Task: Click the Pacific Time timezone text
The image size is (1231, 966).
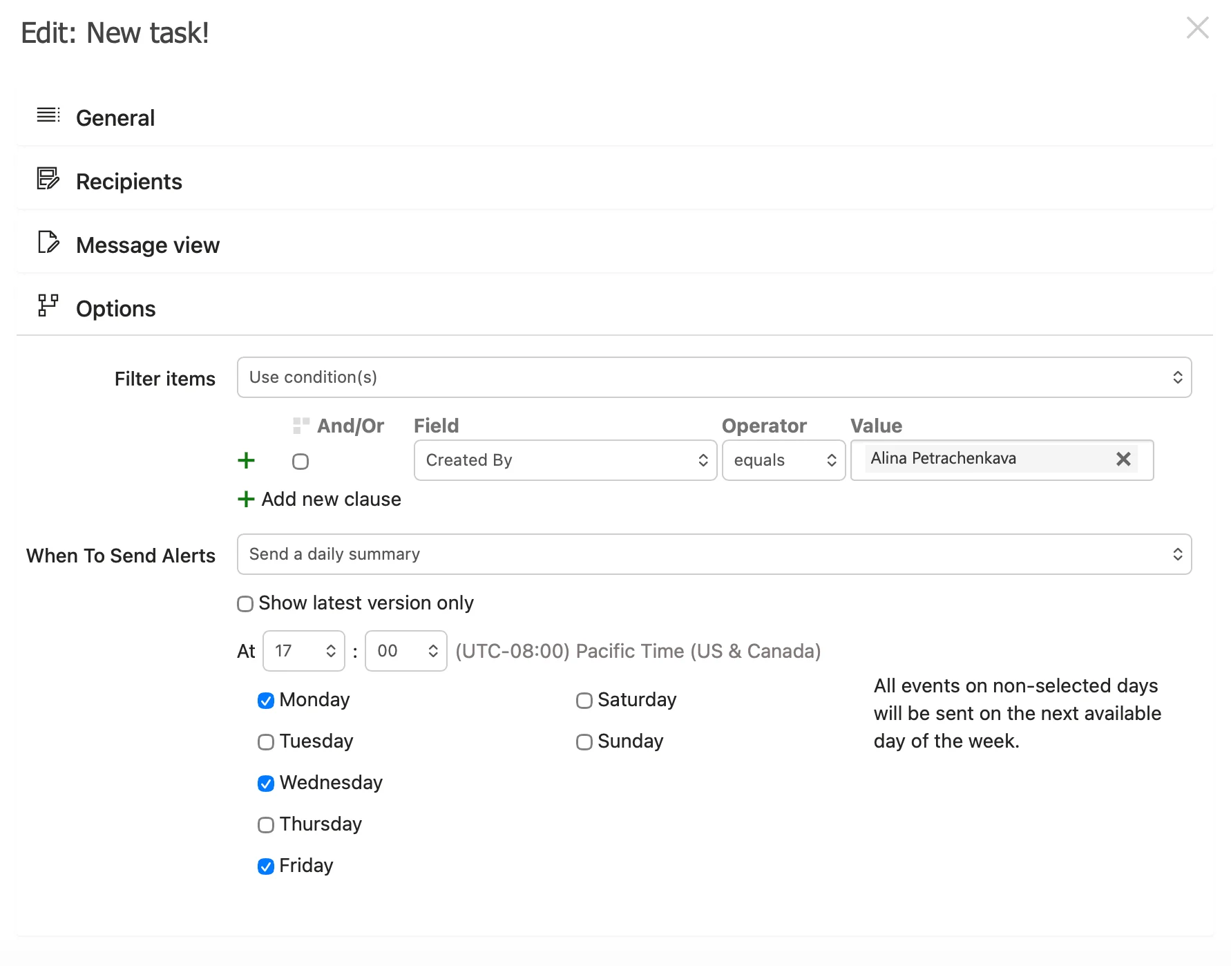Action: [638, 651]
